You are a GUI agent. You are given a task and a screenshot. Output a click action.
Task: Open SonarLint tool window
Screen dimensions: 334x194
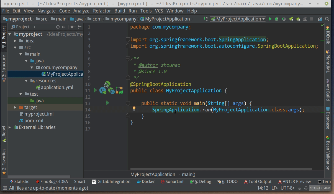[x=172, y=182]
